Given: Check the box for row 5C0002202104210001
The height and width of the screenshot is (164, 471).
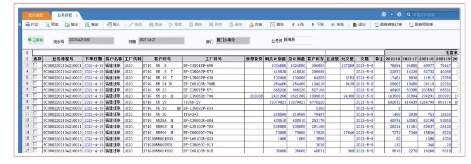Looking at the screenshot, I should [35, 65].
